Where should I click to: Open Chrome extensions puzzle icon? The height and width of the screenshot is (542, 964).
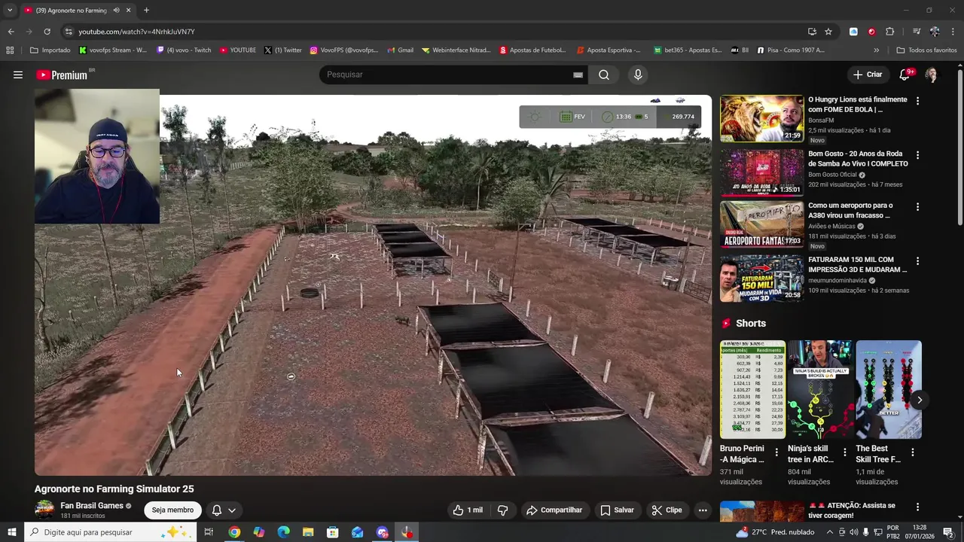(889, 32)
